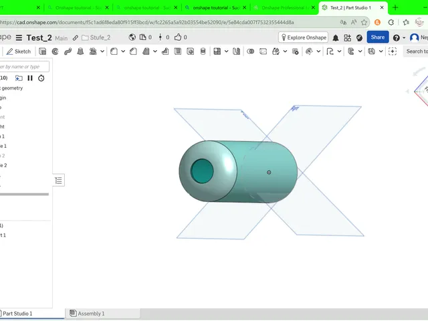The height and width of the screenshot is (321, 428).
Task: Click the add folder icon in feature list
Action: pyautogui.click(x=19, y=78)
